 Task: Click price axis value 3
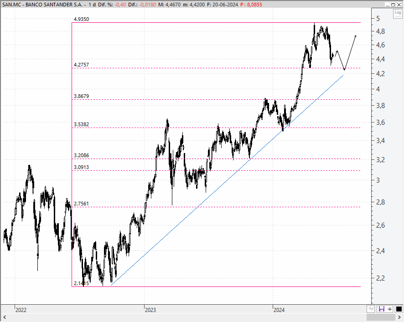point(378,180)
